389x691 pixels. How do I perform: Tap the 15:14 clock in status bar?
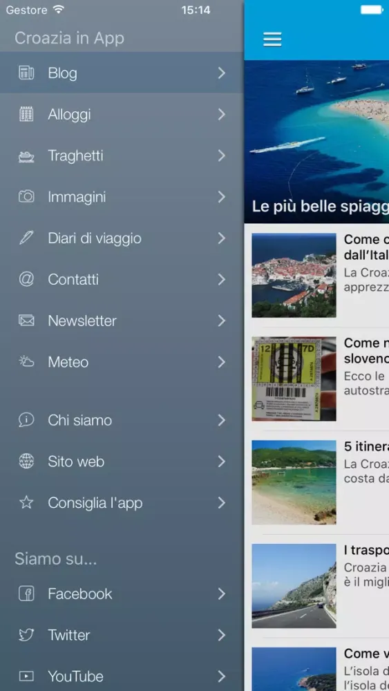pyautogui.click(x=196, y=10)
